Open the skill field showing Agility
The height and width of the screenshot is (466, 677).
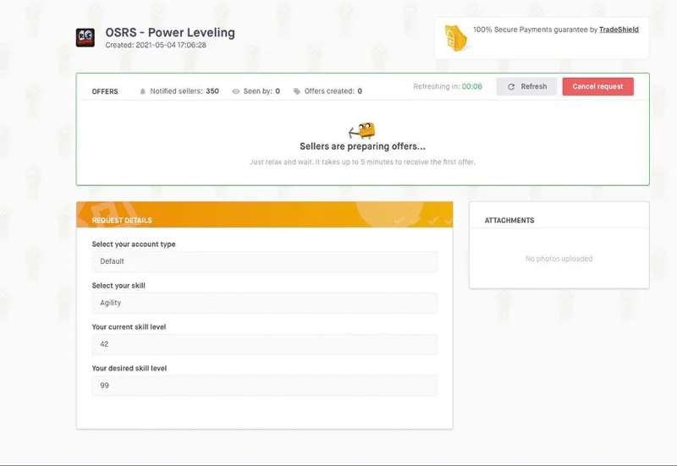(265, 303)
